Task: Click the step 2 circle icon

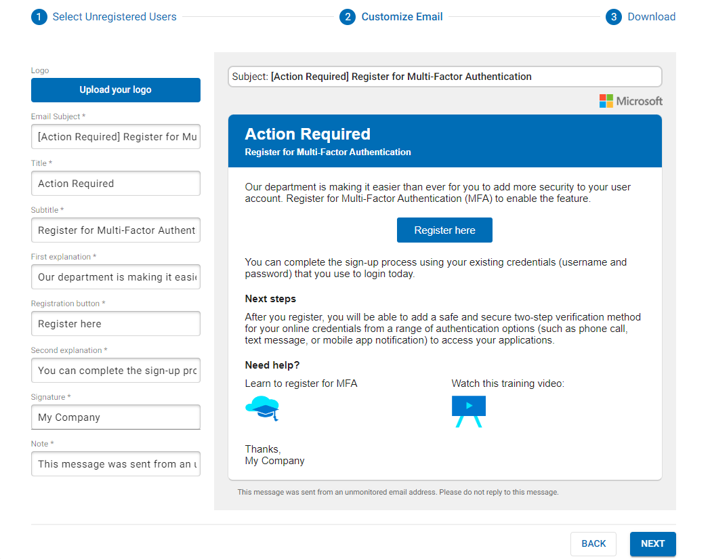Action: coord(348,17)
